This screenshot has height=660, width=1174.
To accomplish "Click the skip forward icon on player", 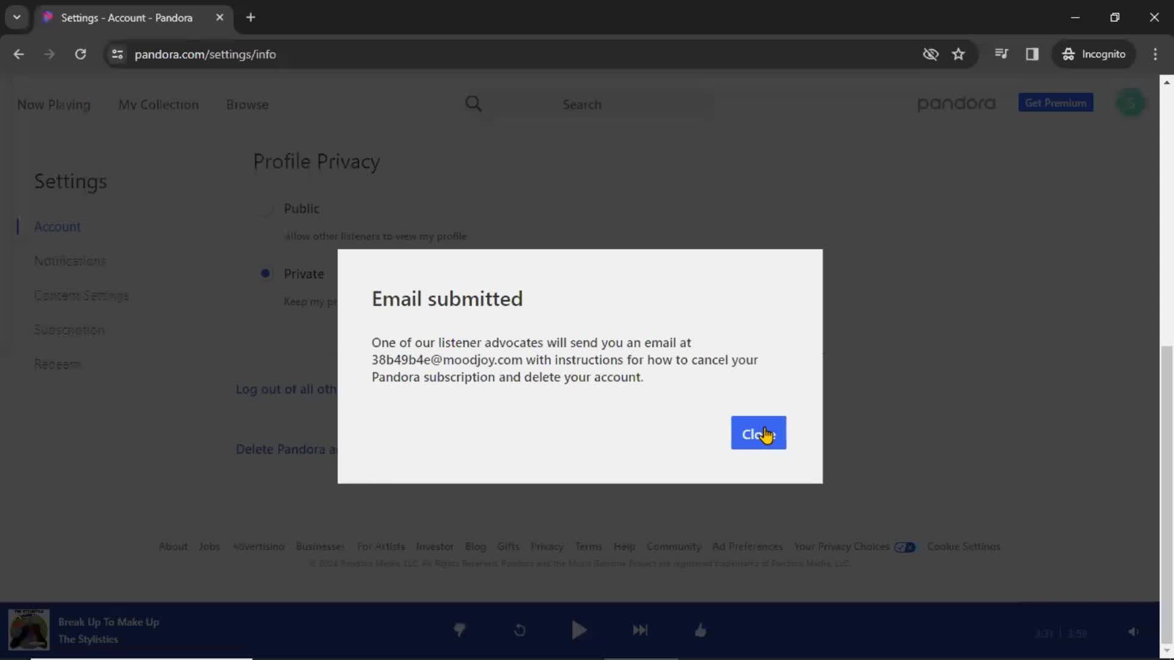I will [641, 629].
